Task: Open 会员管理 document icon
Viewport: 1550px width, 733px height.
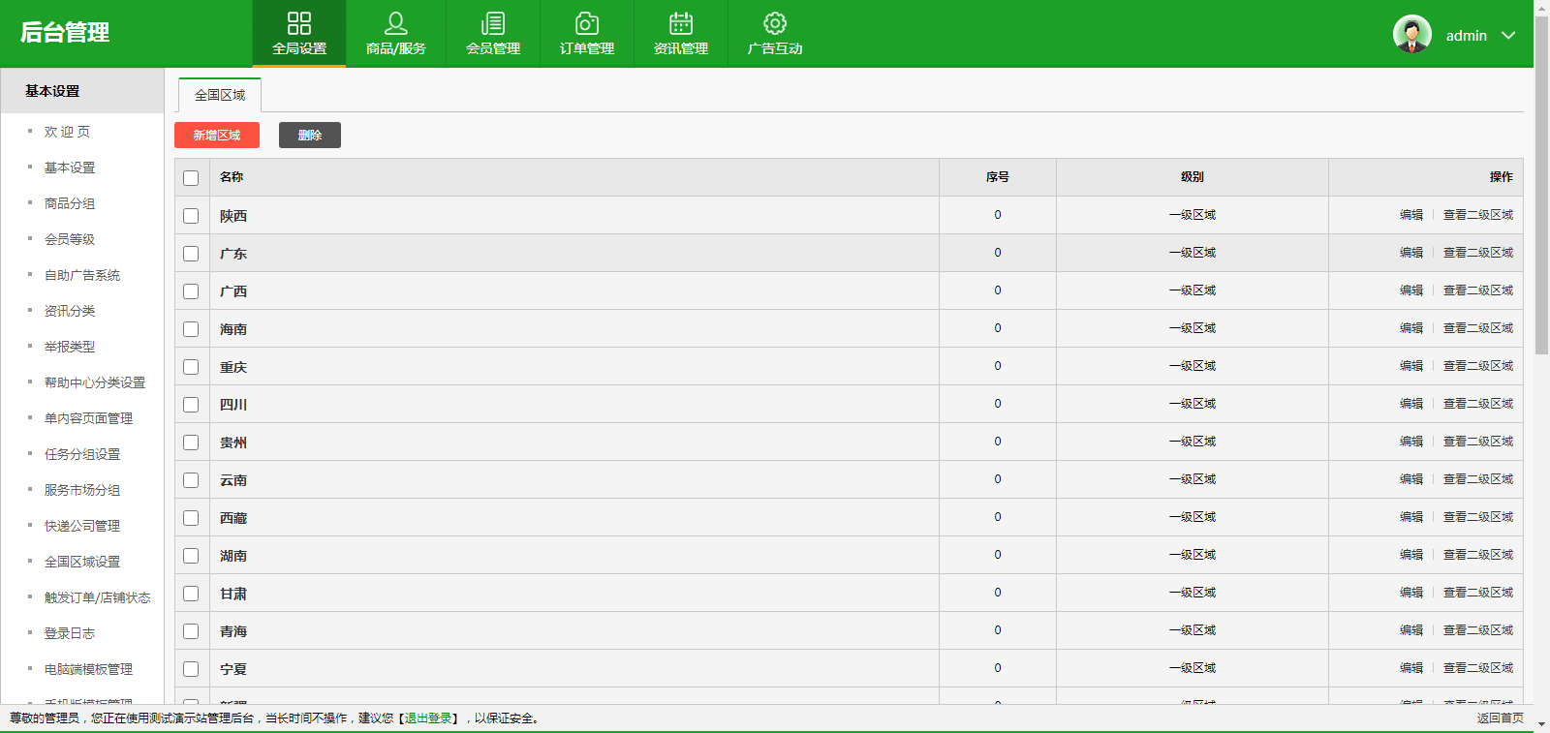Action: click(493, 23)
